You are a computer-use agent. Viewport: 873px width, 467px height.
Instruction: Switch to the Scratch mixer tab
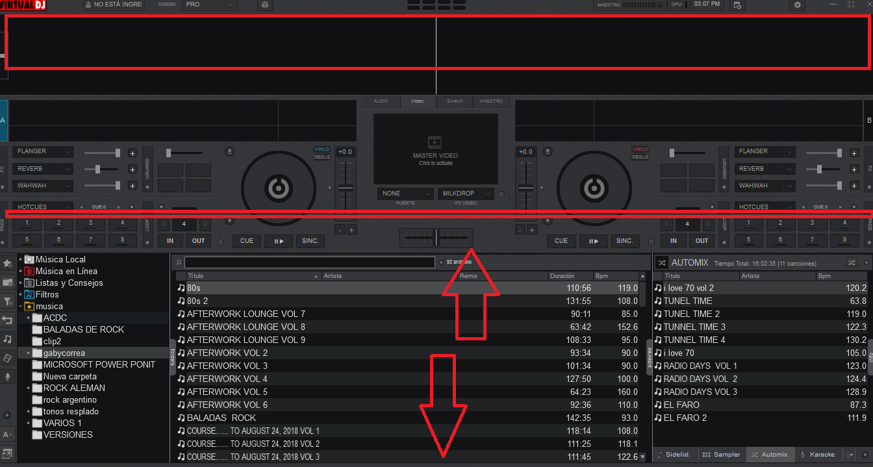click(x=455, y=101)
